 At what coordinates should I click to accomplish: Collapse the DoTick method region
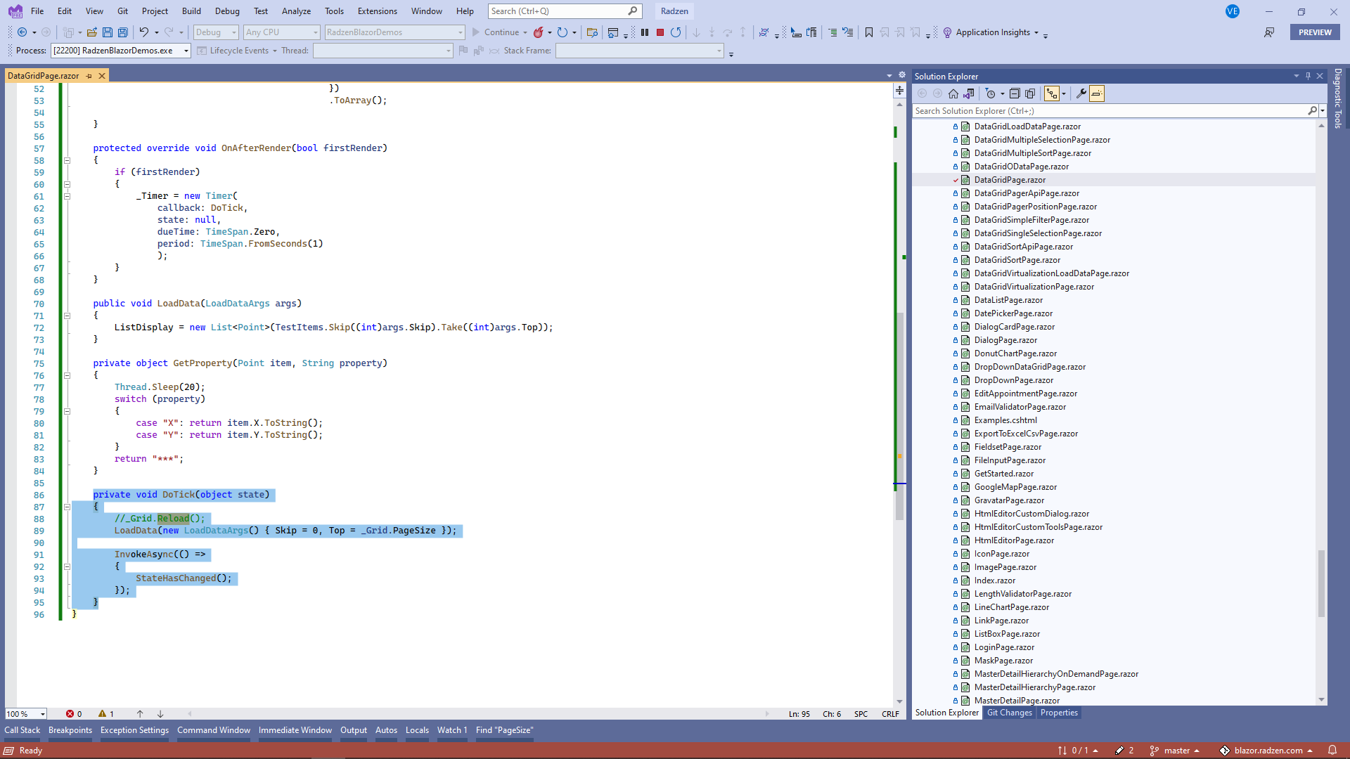click(67, 507)
